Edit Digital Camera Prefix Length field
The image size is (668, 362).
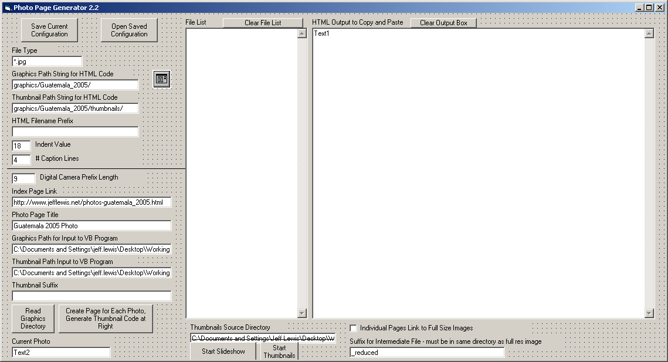click(x=23, y=178)
